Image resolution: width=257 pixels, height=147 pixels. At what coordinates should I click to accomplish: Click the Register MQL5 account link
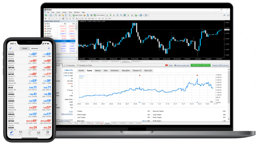pos(220,65)
